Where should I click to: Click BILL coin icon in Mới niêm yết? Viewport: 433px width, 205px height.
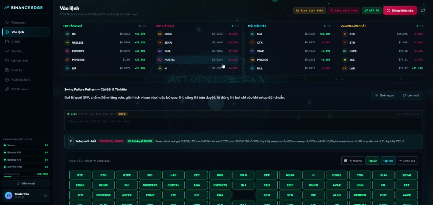252,68
